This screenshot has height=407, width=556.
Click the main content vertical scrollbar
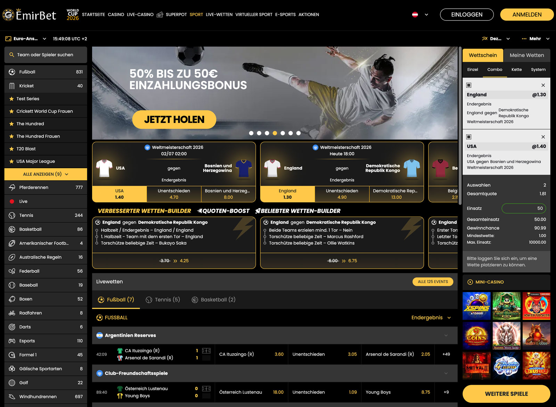pos(460,125)
